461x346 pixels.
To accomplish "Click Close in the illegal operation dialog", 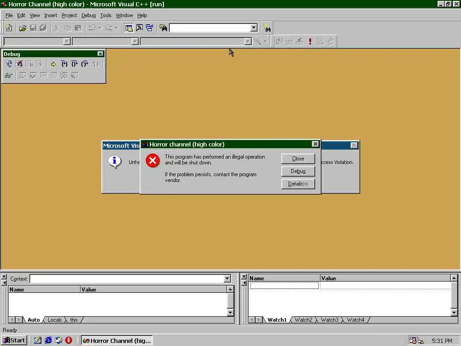I will point(298,159).
